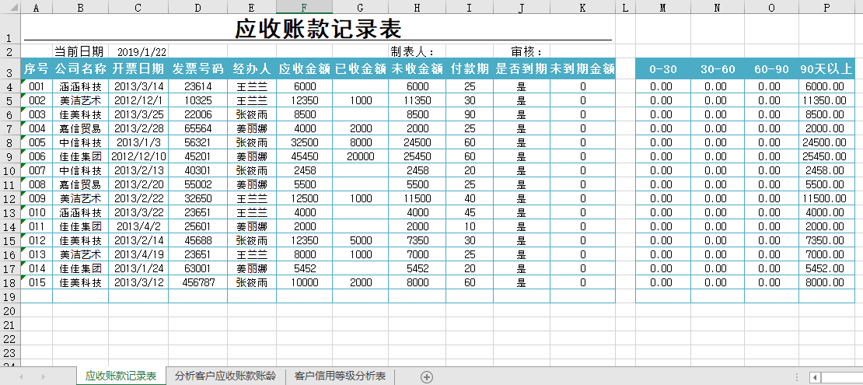Add a new sheet with plus icon
The height and width of the screenshot is (385, 863).
click(426, 376)
